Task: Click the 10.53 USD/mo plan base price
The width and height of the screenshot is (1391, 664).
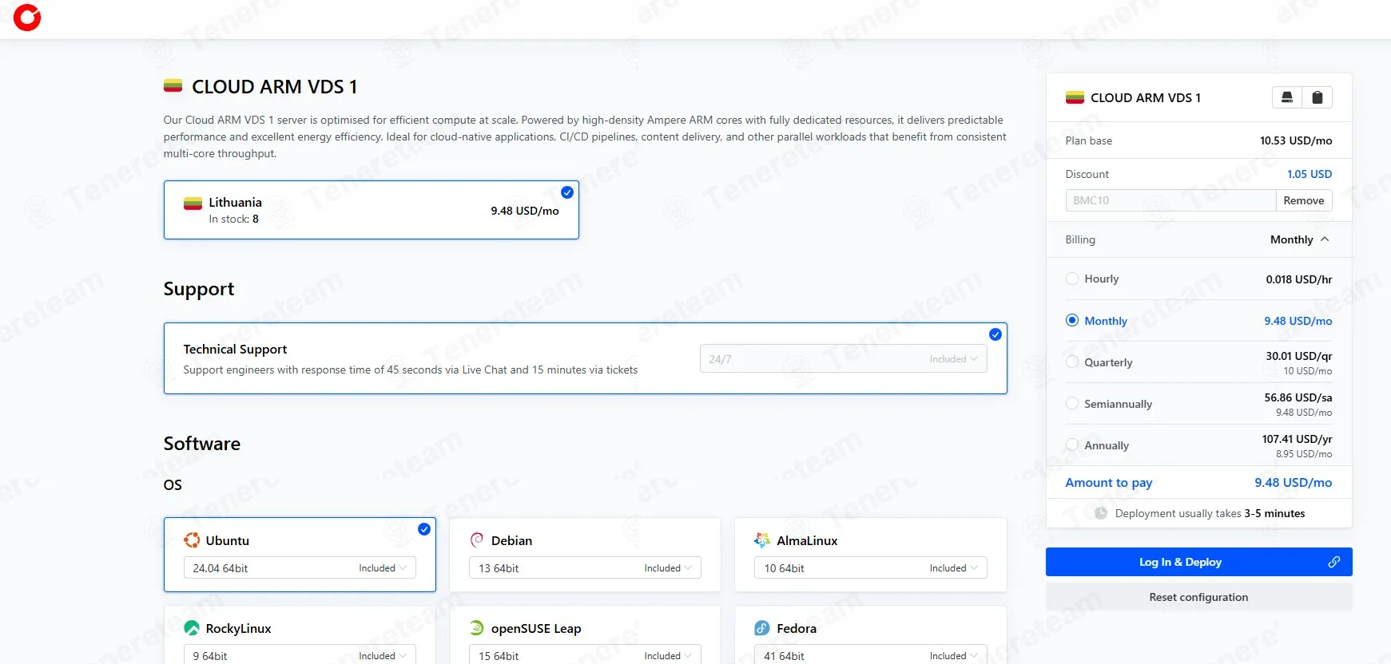Action: pyautogui.click(x=1296, y=140)
